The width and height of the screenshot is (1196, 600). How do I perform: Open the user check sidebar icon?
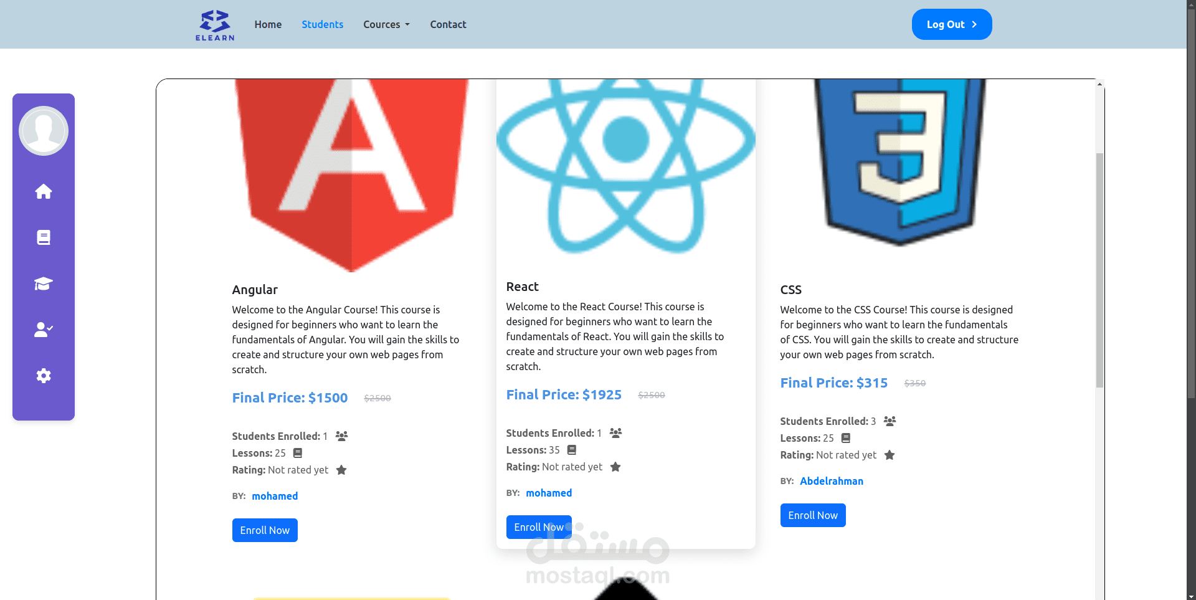click(x=44, y=330)
